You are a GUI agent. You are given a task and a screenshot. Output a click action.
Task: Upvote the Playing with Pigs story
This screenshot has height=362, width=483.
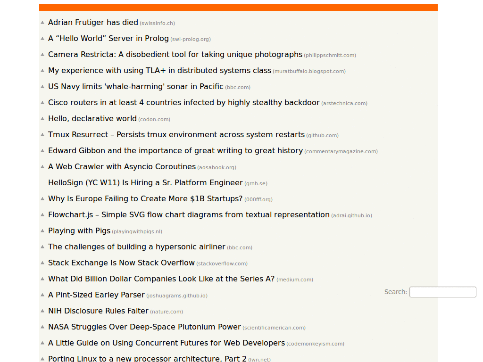pyautogui.click(x=42, y=230)
